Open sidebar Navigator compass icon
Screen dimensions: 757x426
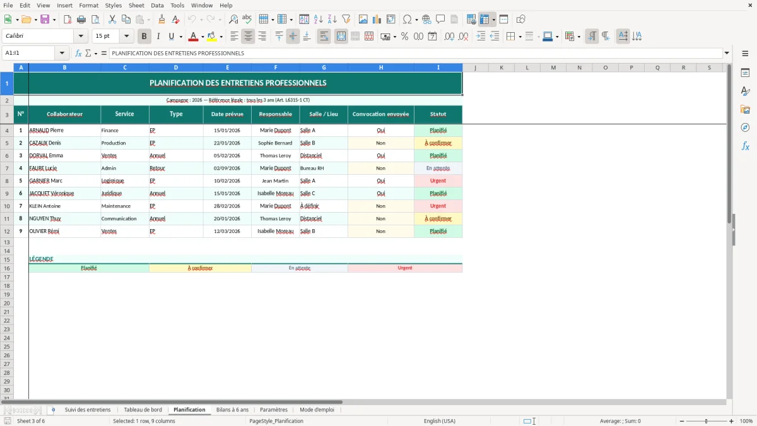coord(745,127)
